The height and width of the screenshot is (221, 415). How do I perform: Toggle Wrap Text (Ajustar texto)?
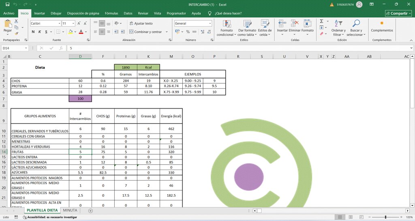click(x=141, y=23)
